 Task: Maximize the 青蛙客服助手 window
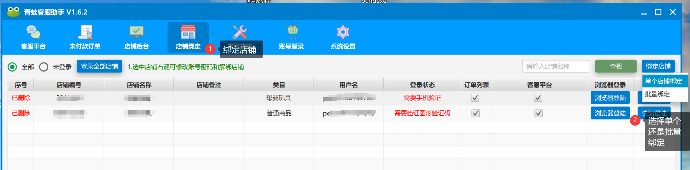658,12
